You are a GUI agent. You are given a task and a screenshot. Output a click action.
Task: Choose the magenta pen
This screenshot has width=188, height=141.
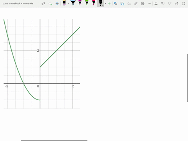80,3
